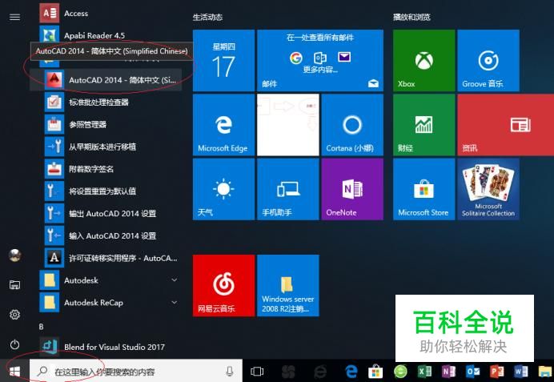Viewport: 554px width, 382px height.
Task: Open the Xbox tile
Action: click(x=424, y=60)
